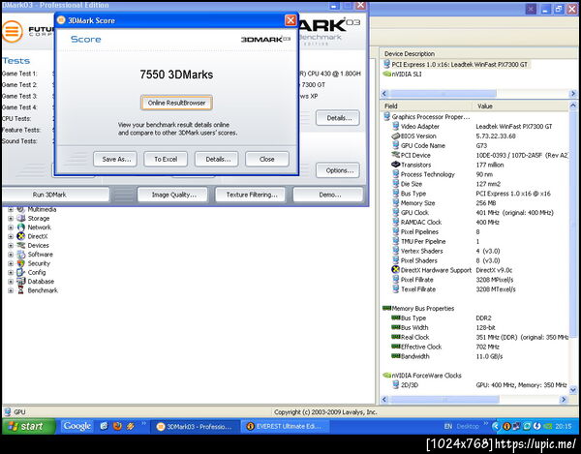Expand the Network tree node
Image resolution: width=581 pixels, height=454 pixels.
click(x=11, y=227)
